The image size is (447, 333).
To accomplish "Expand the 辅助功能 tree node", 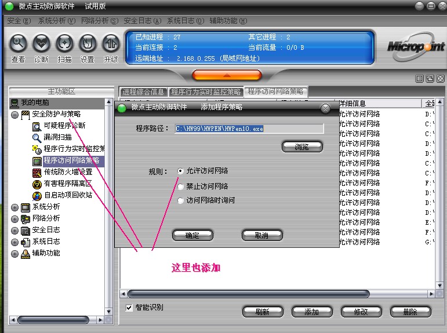I will [x=15, y=254].
